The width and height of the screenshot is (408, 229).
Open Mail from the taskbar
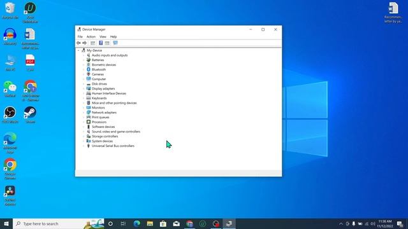(x=177, y=223)
